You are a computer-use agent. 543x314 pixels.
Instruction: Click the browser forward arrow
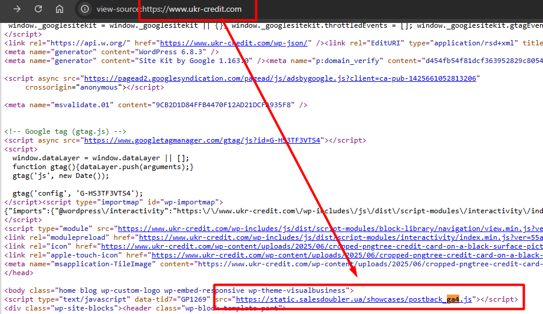17,9
